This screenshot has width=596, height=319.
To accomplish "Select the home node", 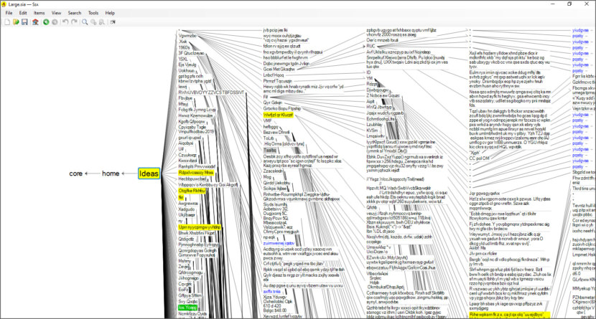I will (x=111, y=173).
